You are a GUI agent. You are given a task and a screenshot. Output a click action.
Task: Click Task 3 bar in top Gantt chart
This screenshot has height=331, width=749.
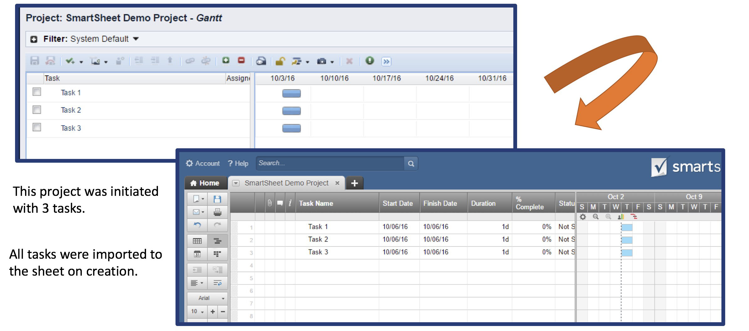point(291,128)
